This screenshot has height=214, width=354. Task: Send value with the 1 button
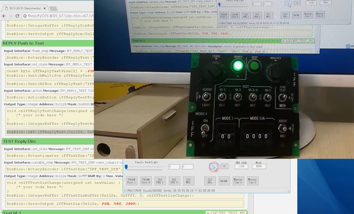(x=213, y=166)
